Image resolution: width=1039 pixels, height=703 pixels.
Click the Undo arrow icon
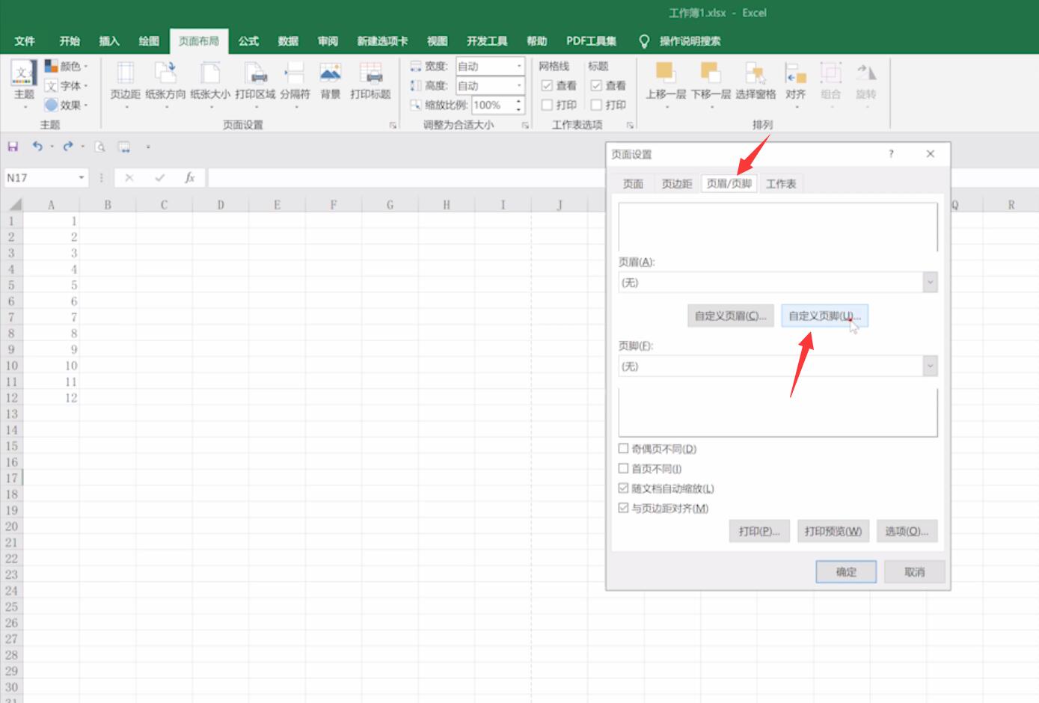(x=37, y=147)
